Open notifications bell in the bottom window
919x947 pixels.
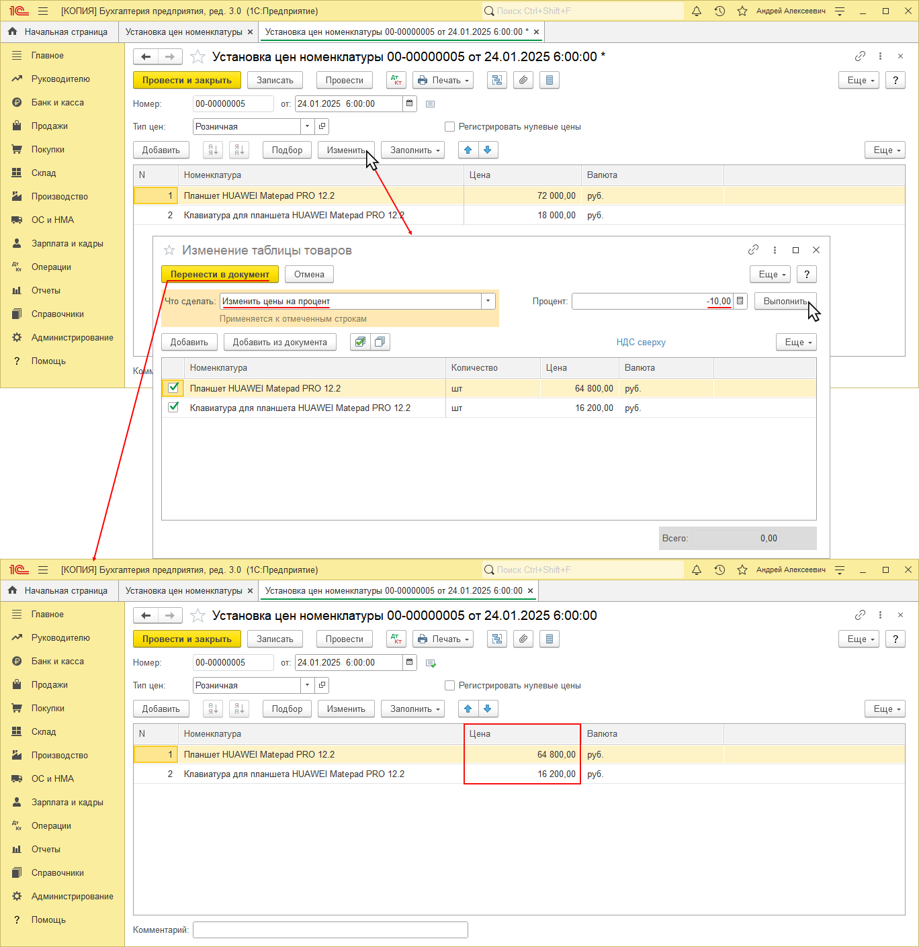[697, 570]
